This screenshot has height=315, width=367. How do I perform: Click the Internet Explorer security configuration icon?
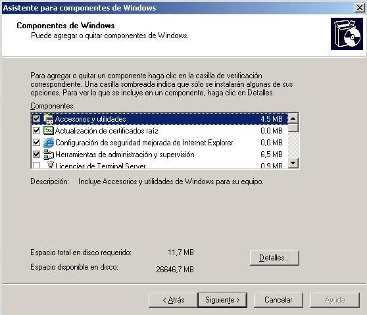[x=49, y=143]
